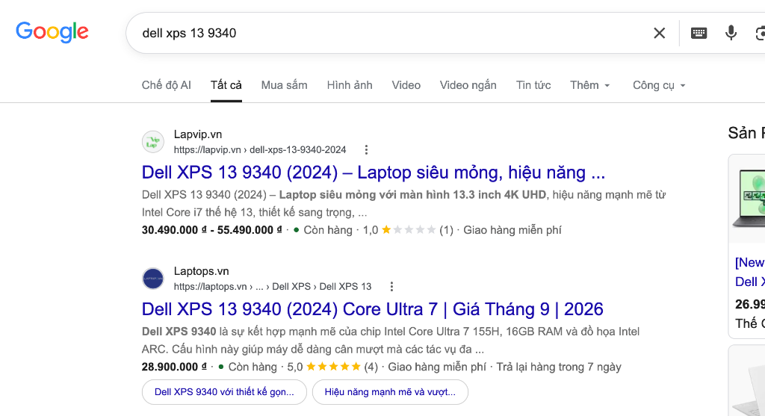Open the three-dot menu for the Laptops.vn result
The height and width of the screenshot is (416, 765).
[x=391, y=287]
